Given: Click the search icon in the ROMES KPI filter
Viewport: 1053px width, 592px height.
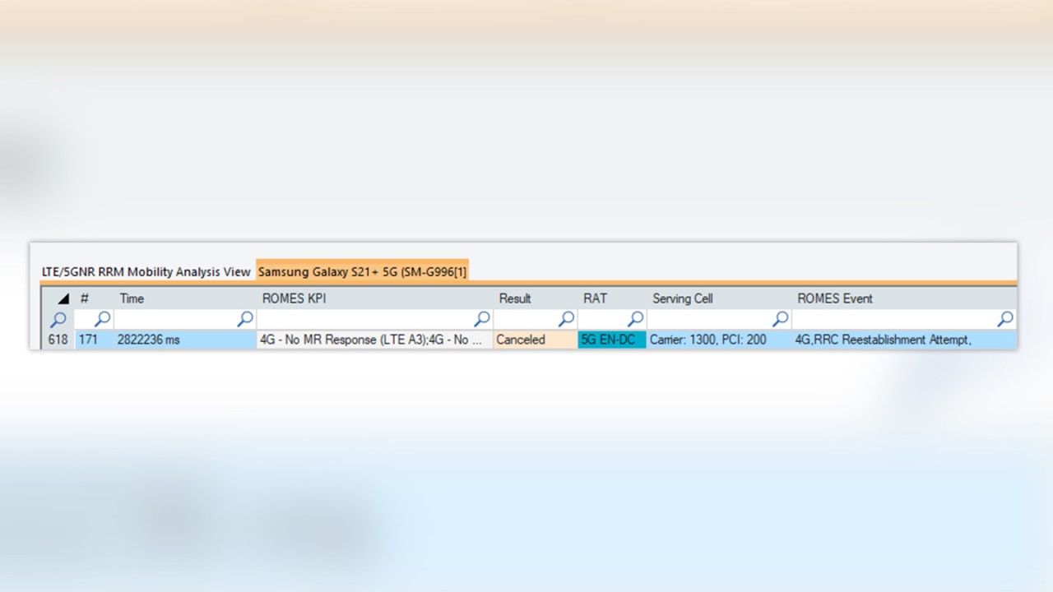Looking at the screenshot, I should coord(482,319).
